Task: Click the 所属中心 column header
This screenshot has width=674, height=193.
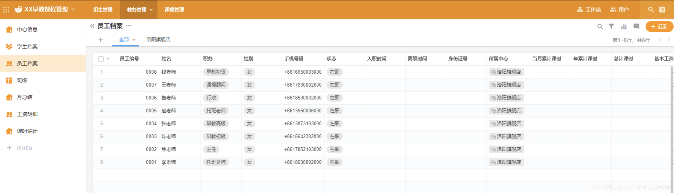Action: [x=498, y=59]
